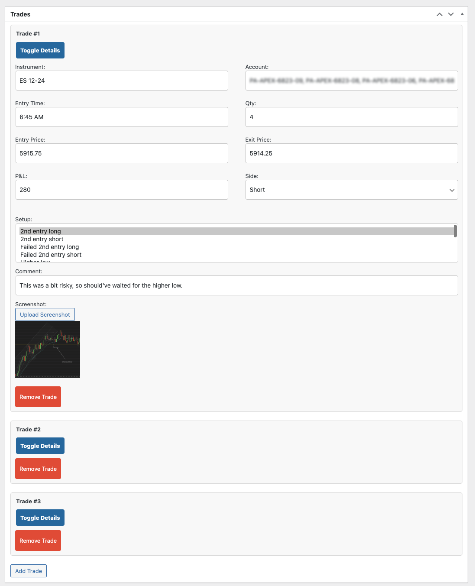
Task: Click the Trade #3 heading
Action: coord(29,501)
